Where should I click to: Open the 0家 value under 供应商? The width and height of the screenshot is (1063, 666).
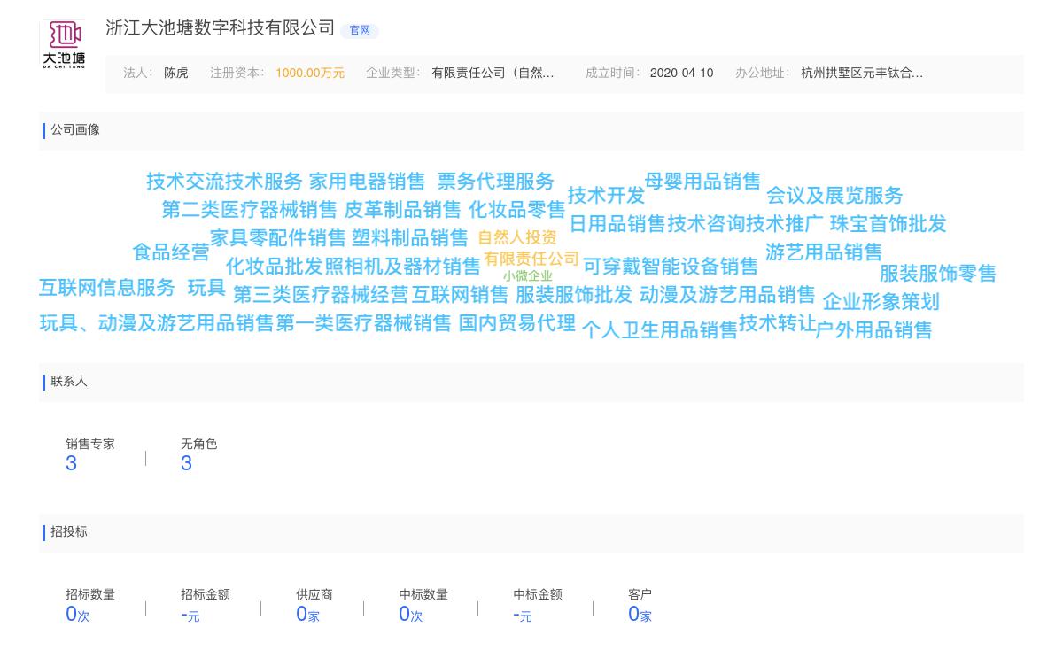[x=308, y=614]
